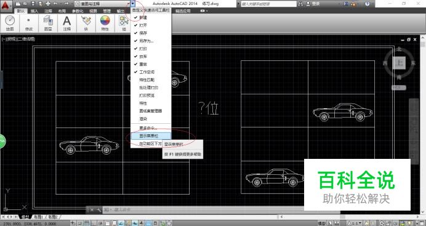Click the workspace switching gear icon in status bar
This screenshot has height=226, width=426.
382,224
